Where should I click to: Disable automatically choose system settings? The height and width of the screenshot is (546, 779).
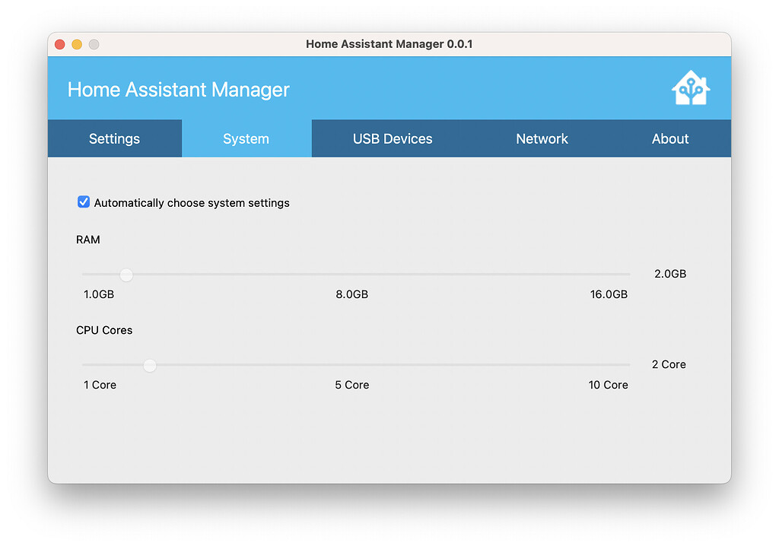pos(84,202)
